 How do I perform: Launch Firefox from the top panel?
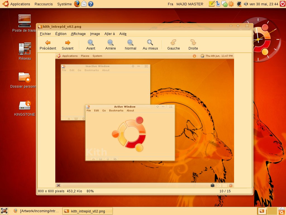point(77,4)
